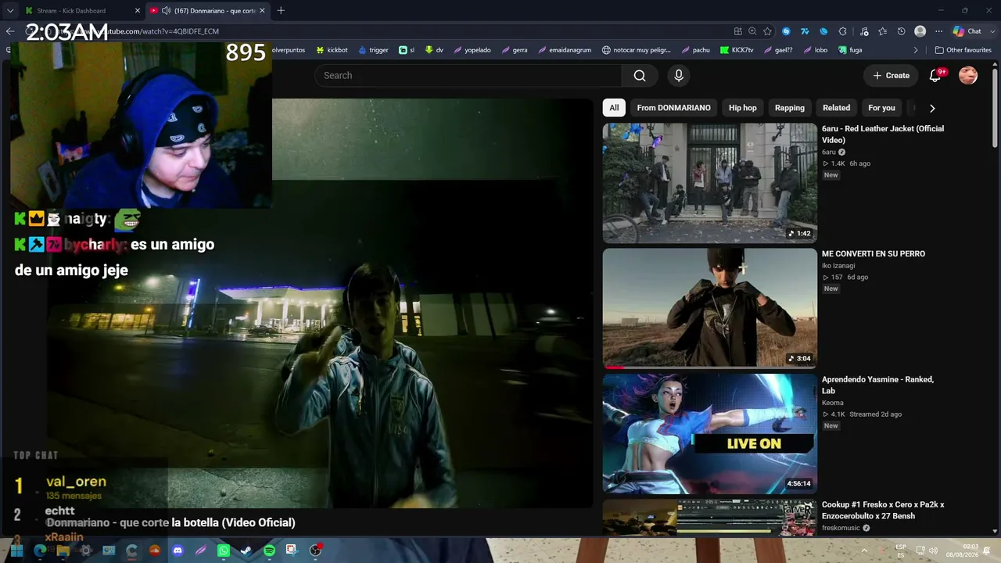The height and width of the screenshot is (563, 1001).
Task: Focus the YouTube search field
Action: (x=468, y=76)
